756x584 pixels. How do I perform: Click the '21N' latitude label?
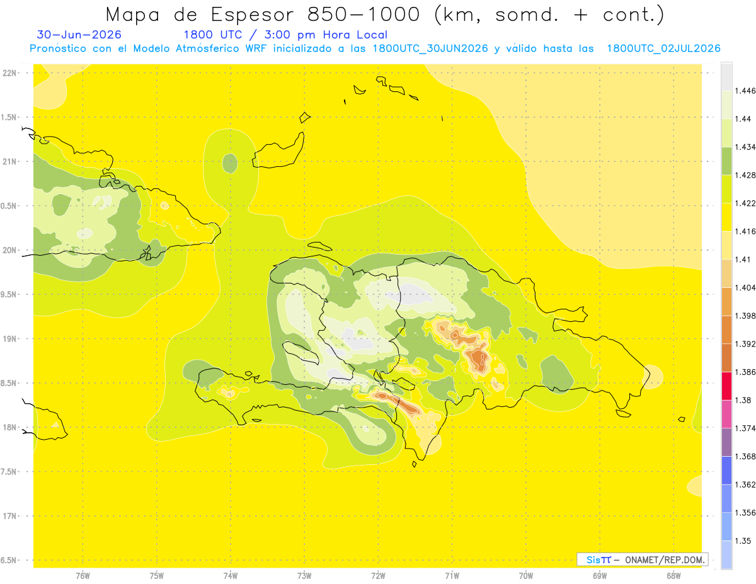9,162
